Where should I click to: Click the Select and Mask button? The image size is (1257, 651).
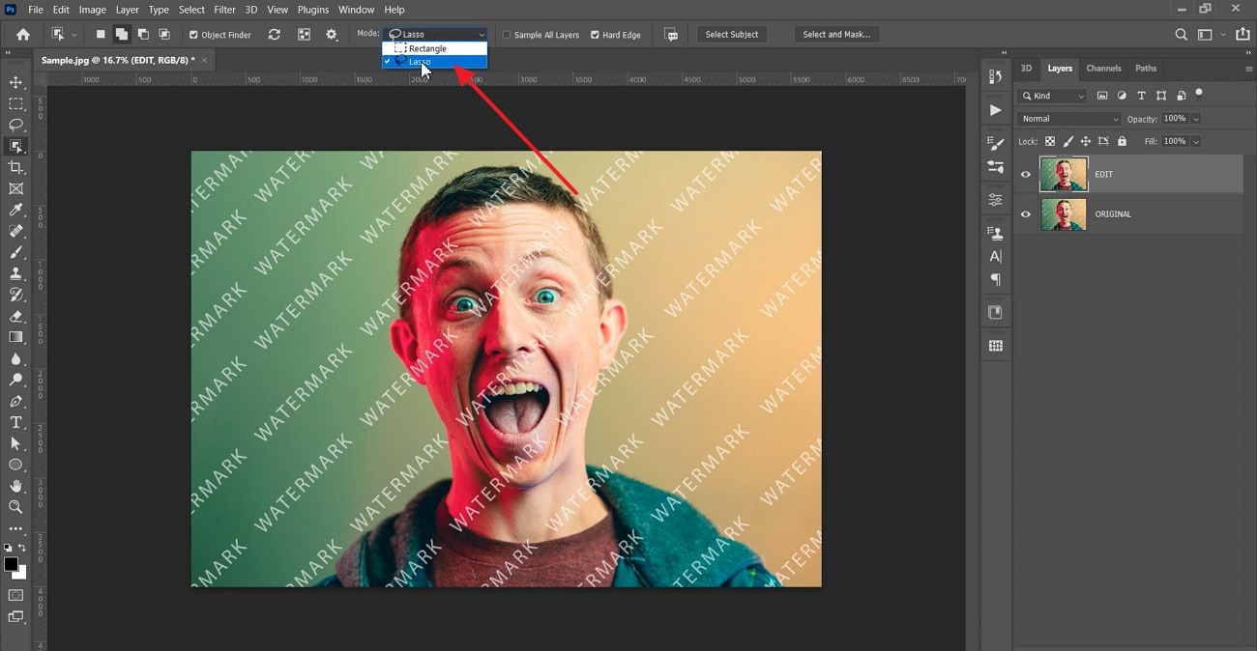pyautogui.click(x=836, y=34)
